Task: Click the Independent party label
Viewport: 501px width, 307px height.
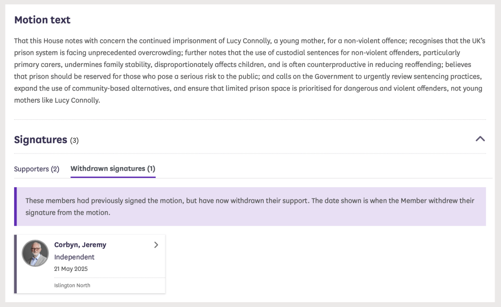Action: (x=74, y=257)
